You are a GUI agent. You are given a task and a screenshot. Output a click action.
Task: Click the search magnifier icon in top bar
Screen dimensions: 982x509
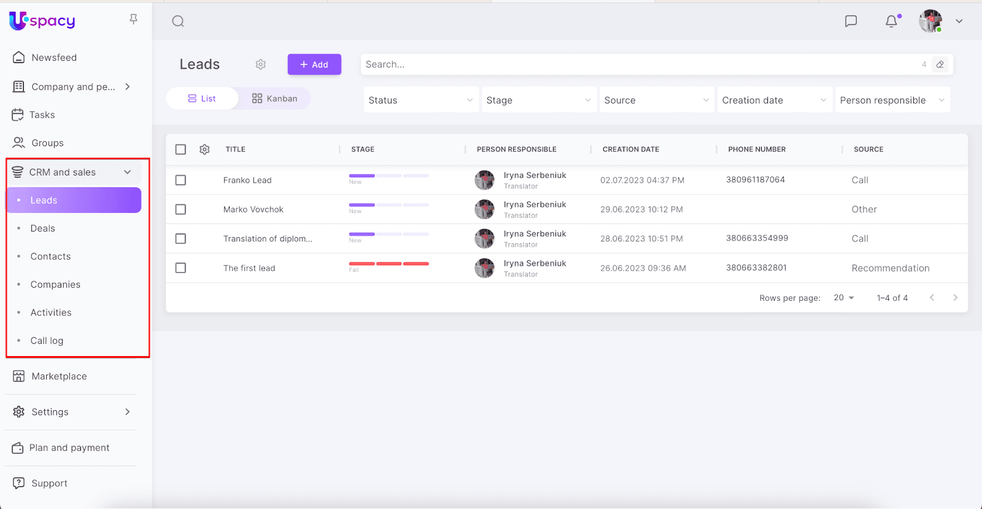(178, 21)
